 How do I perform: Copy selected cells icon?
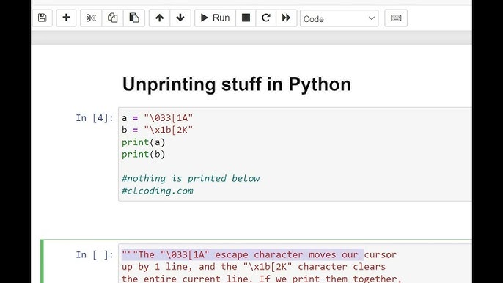[x=113, y=18]
